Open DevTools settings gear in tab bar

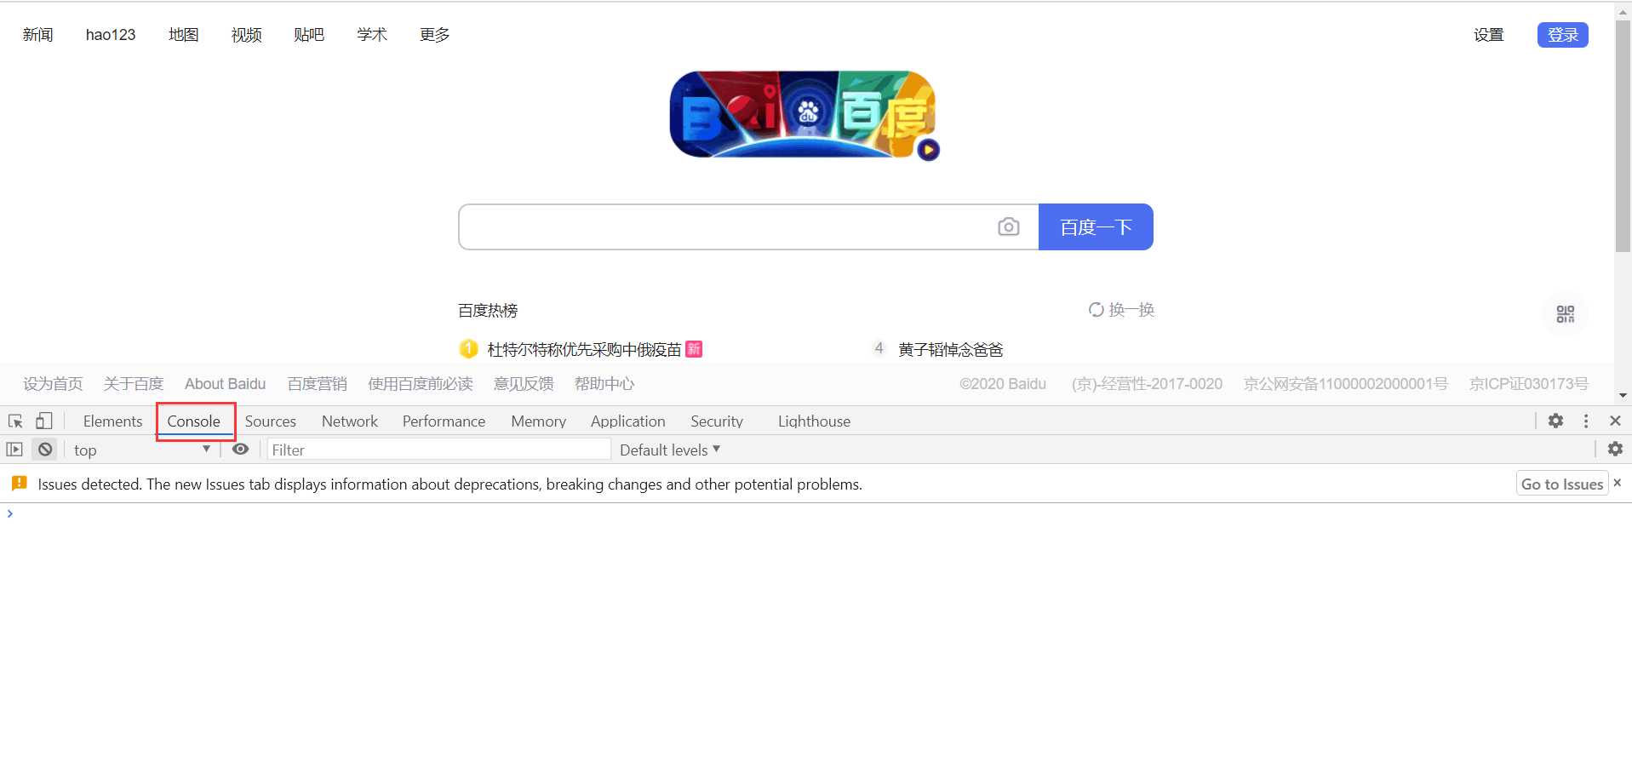coord(1555,421)
